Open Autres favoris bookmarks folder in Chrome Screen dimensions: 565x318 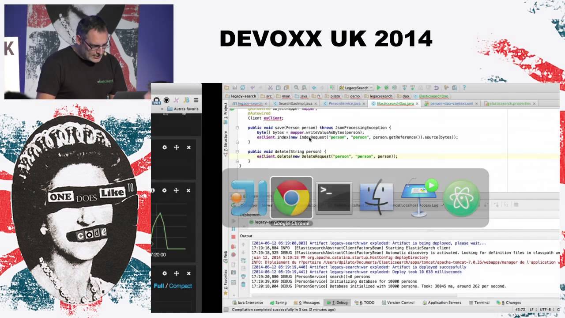pos(183,109)
